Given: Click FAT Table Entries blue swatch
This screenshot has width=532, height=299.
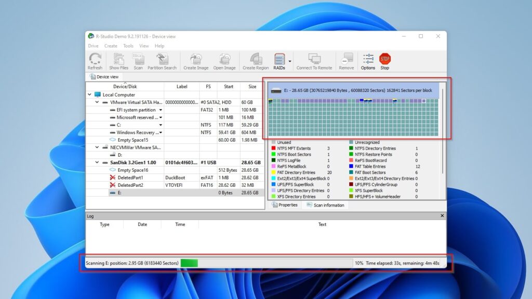Looking at the screenshot, I should click(x=351, y=167).
